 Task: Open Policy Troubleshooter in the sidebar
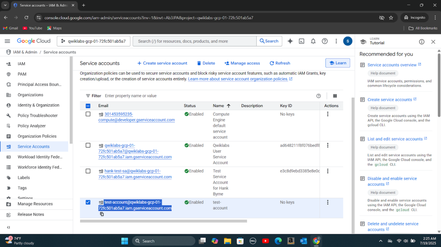tap(37, 115)
